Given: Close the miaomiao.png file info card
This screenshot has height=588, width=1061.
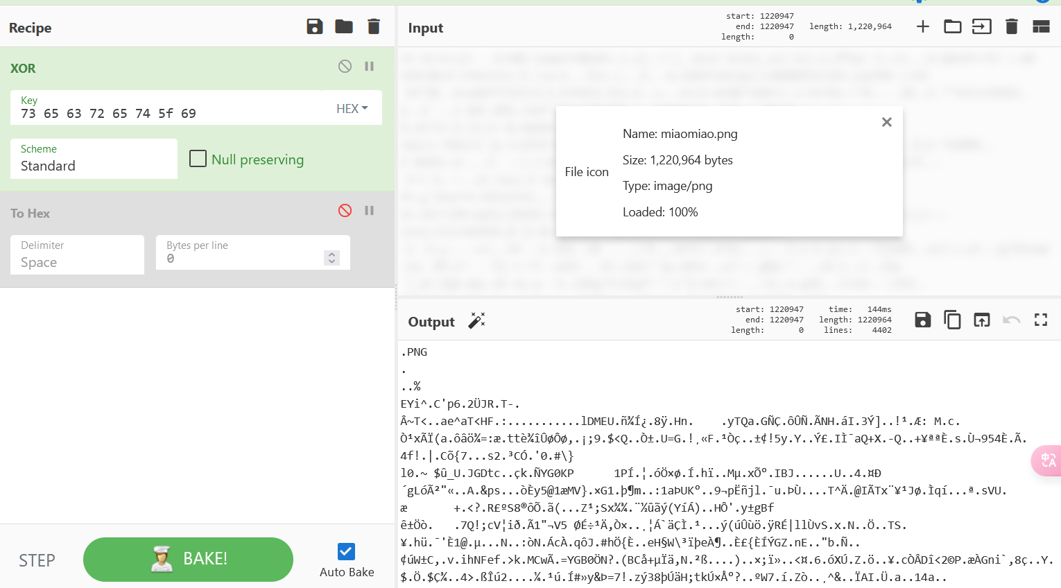Looking at the screenshot, I should pos(886,122).
